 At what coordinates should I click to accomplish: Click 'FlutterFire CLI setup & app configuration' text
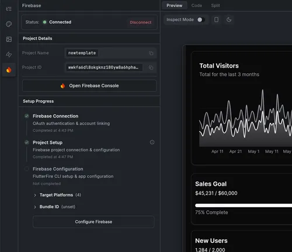(73, 176)
